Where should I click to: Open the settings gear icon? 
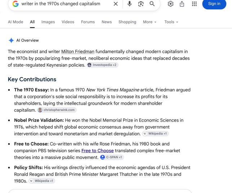tap(170, 4)
